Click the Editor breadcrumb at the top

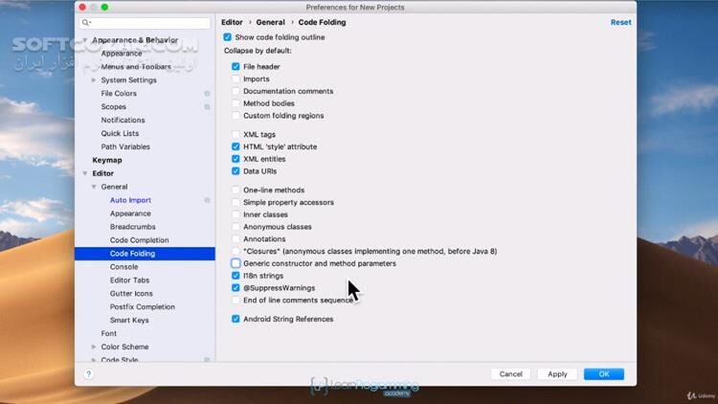[x=232, y=21]
